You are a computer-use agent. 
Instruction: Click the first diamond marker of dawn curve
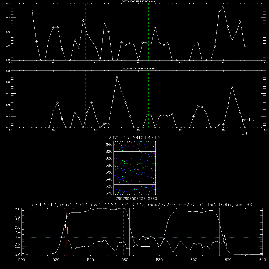(x=32, y=12)
